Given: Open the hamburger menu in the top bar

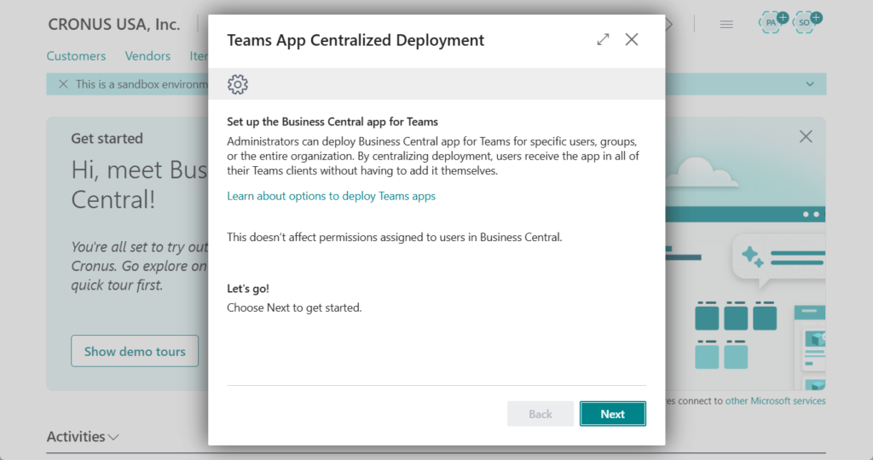Looking at the screenshot, I should point(726,24).
